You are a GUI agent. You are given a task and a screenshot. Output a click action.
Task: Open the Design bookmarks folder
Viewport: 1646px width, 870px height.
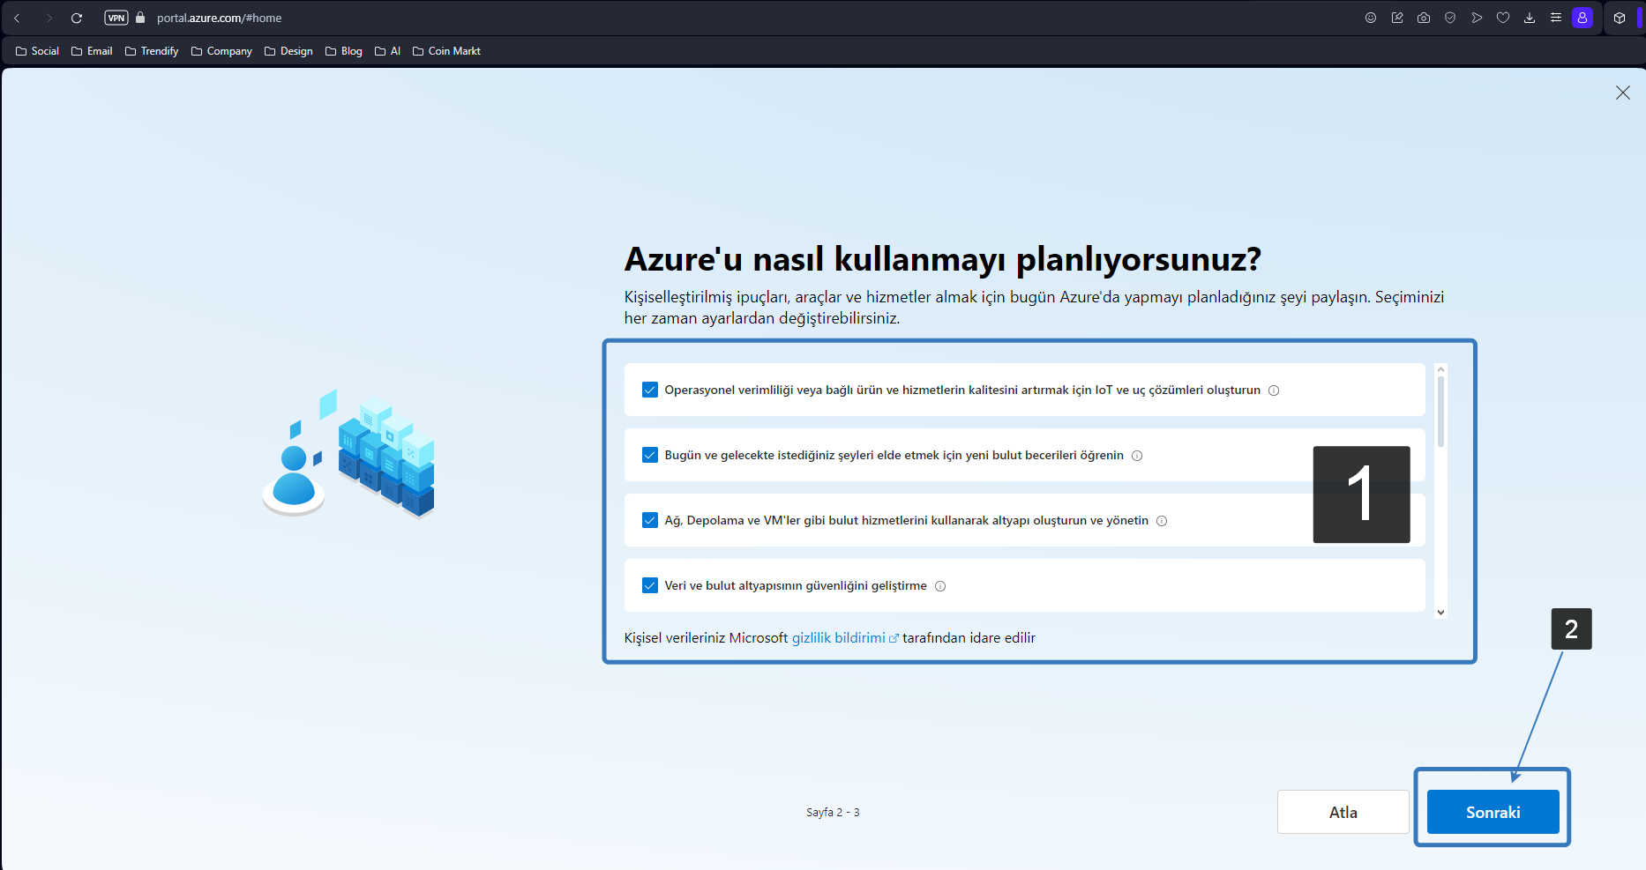288,50
